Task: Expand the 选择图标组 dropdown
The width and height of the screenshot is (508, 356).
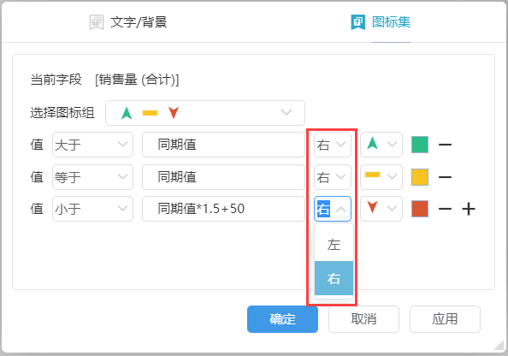Action: [x=205, y=113]
